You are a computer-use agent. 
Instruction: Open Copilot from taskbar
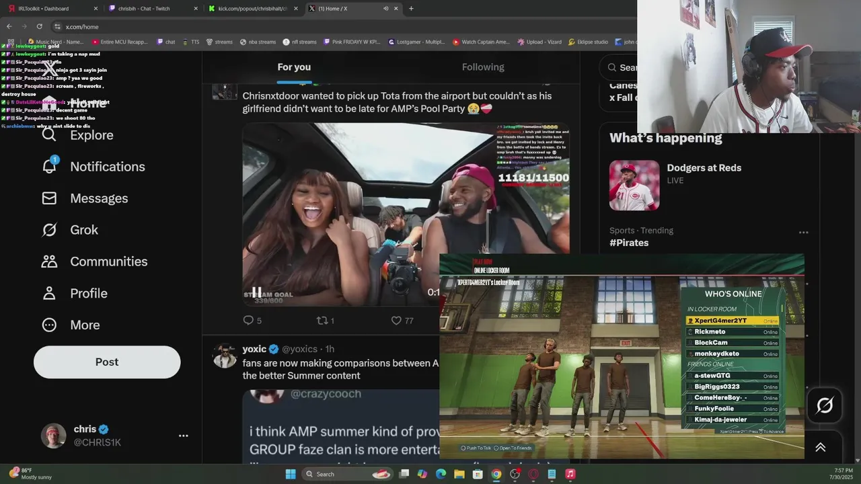(422, 474)
